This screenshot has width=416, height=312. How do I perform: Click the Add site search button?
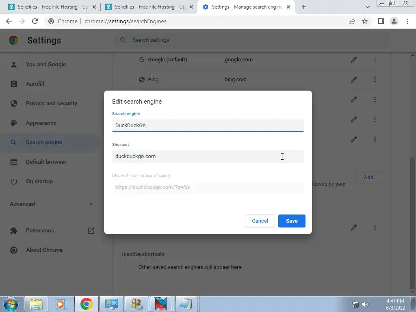(x=368, y=177)
